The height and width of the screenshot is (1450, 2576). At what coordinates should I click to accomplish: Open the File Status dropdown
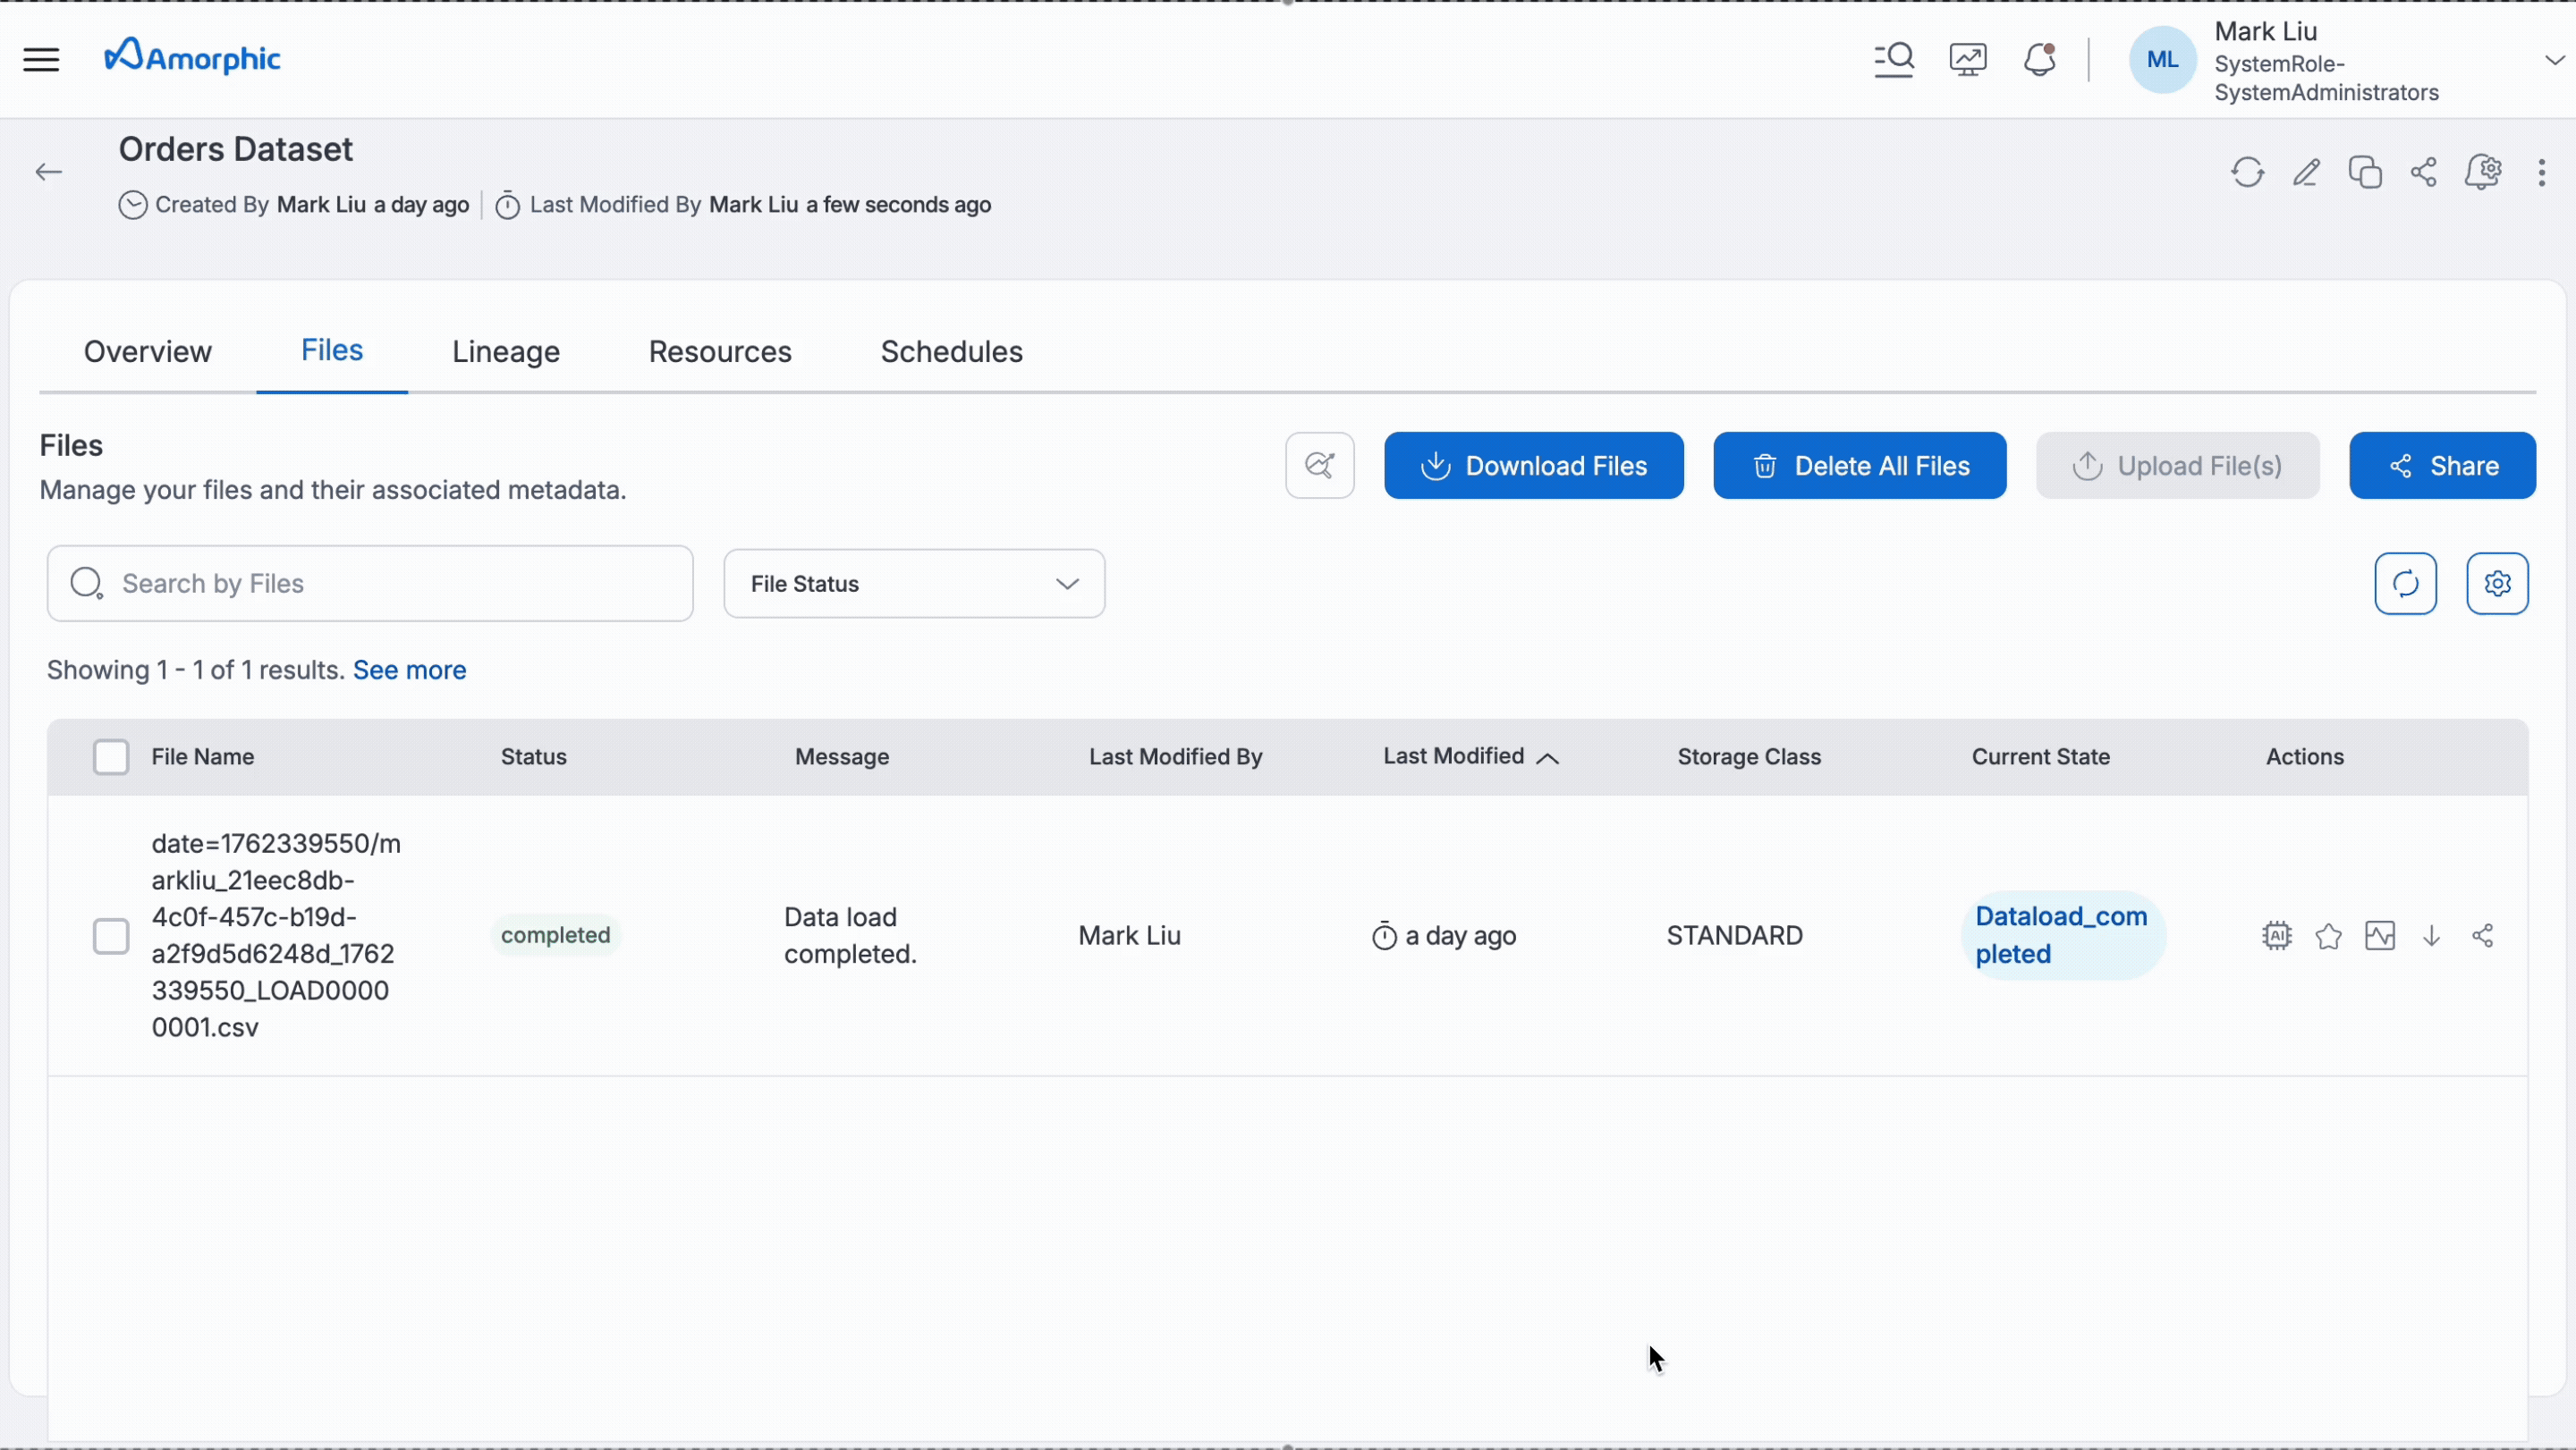(913, 584)
